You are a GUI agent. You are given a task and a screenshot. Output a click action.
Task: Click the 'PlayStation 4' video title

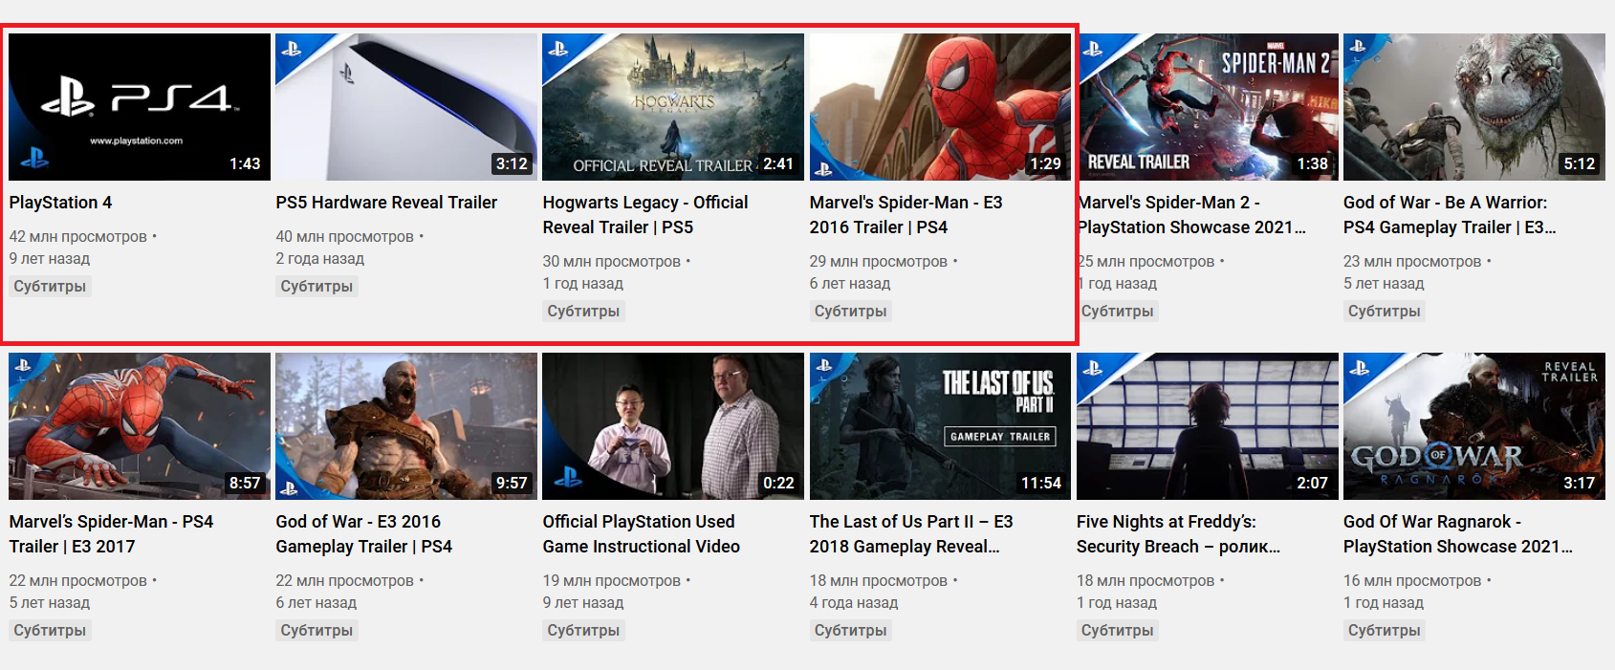tap(60, 203)
